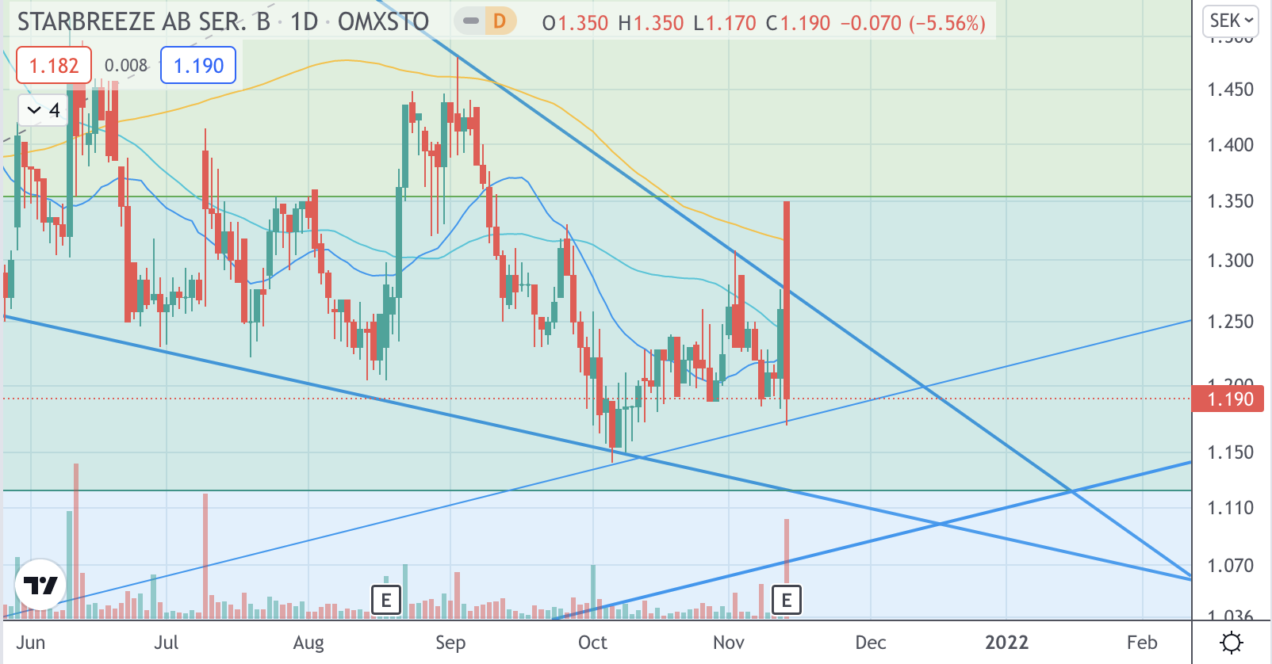The height and width of the screenshot is (664, 1272).
Task: Click the 1D interval in chart title
Action: [x=305, y=22]
